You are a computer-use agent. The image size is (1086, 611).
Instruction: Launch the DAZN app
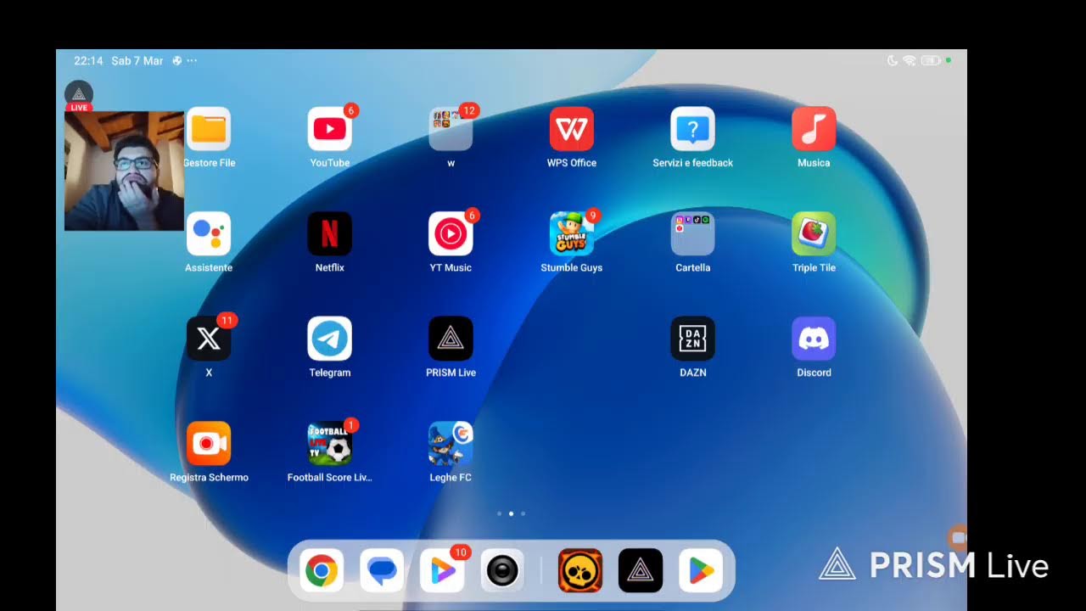coord(693,339)
